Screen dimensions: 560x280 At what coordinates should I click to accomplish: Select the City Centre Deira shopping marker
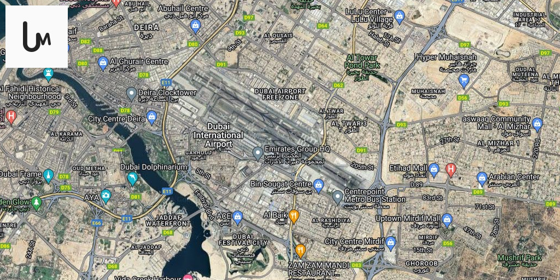click(152, 118)
